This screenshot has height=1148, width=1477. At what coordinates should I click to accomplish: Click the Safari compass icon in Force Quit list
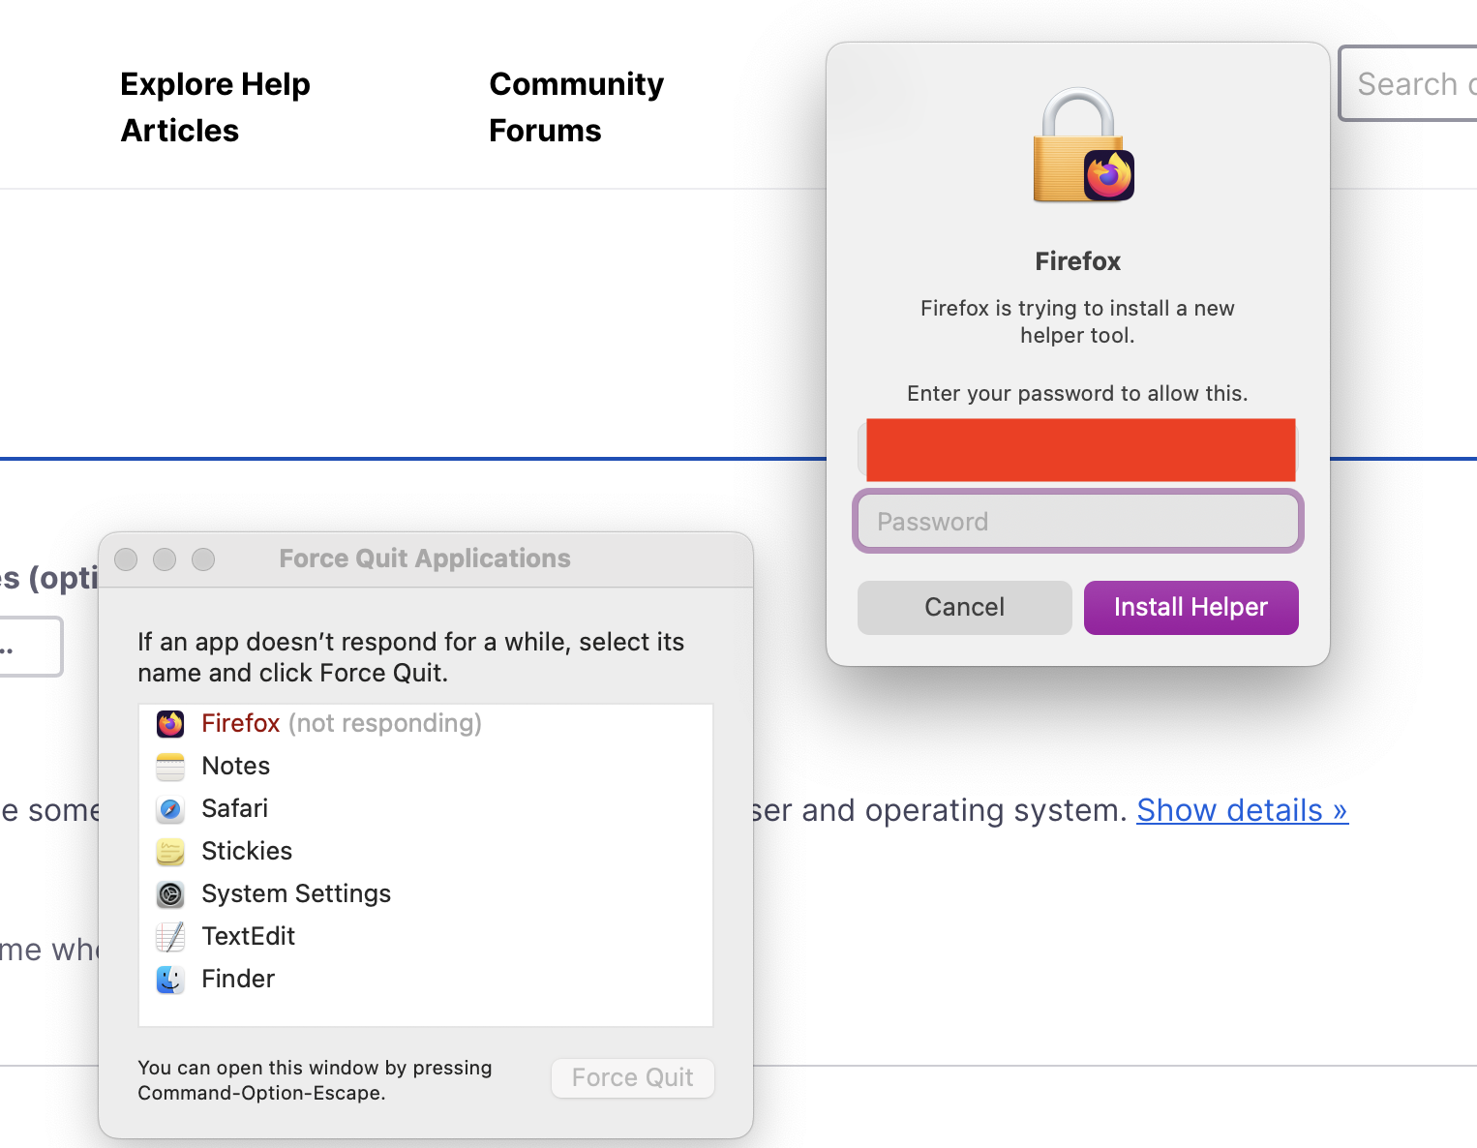pyautogui.click(x=170, y=808)
